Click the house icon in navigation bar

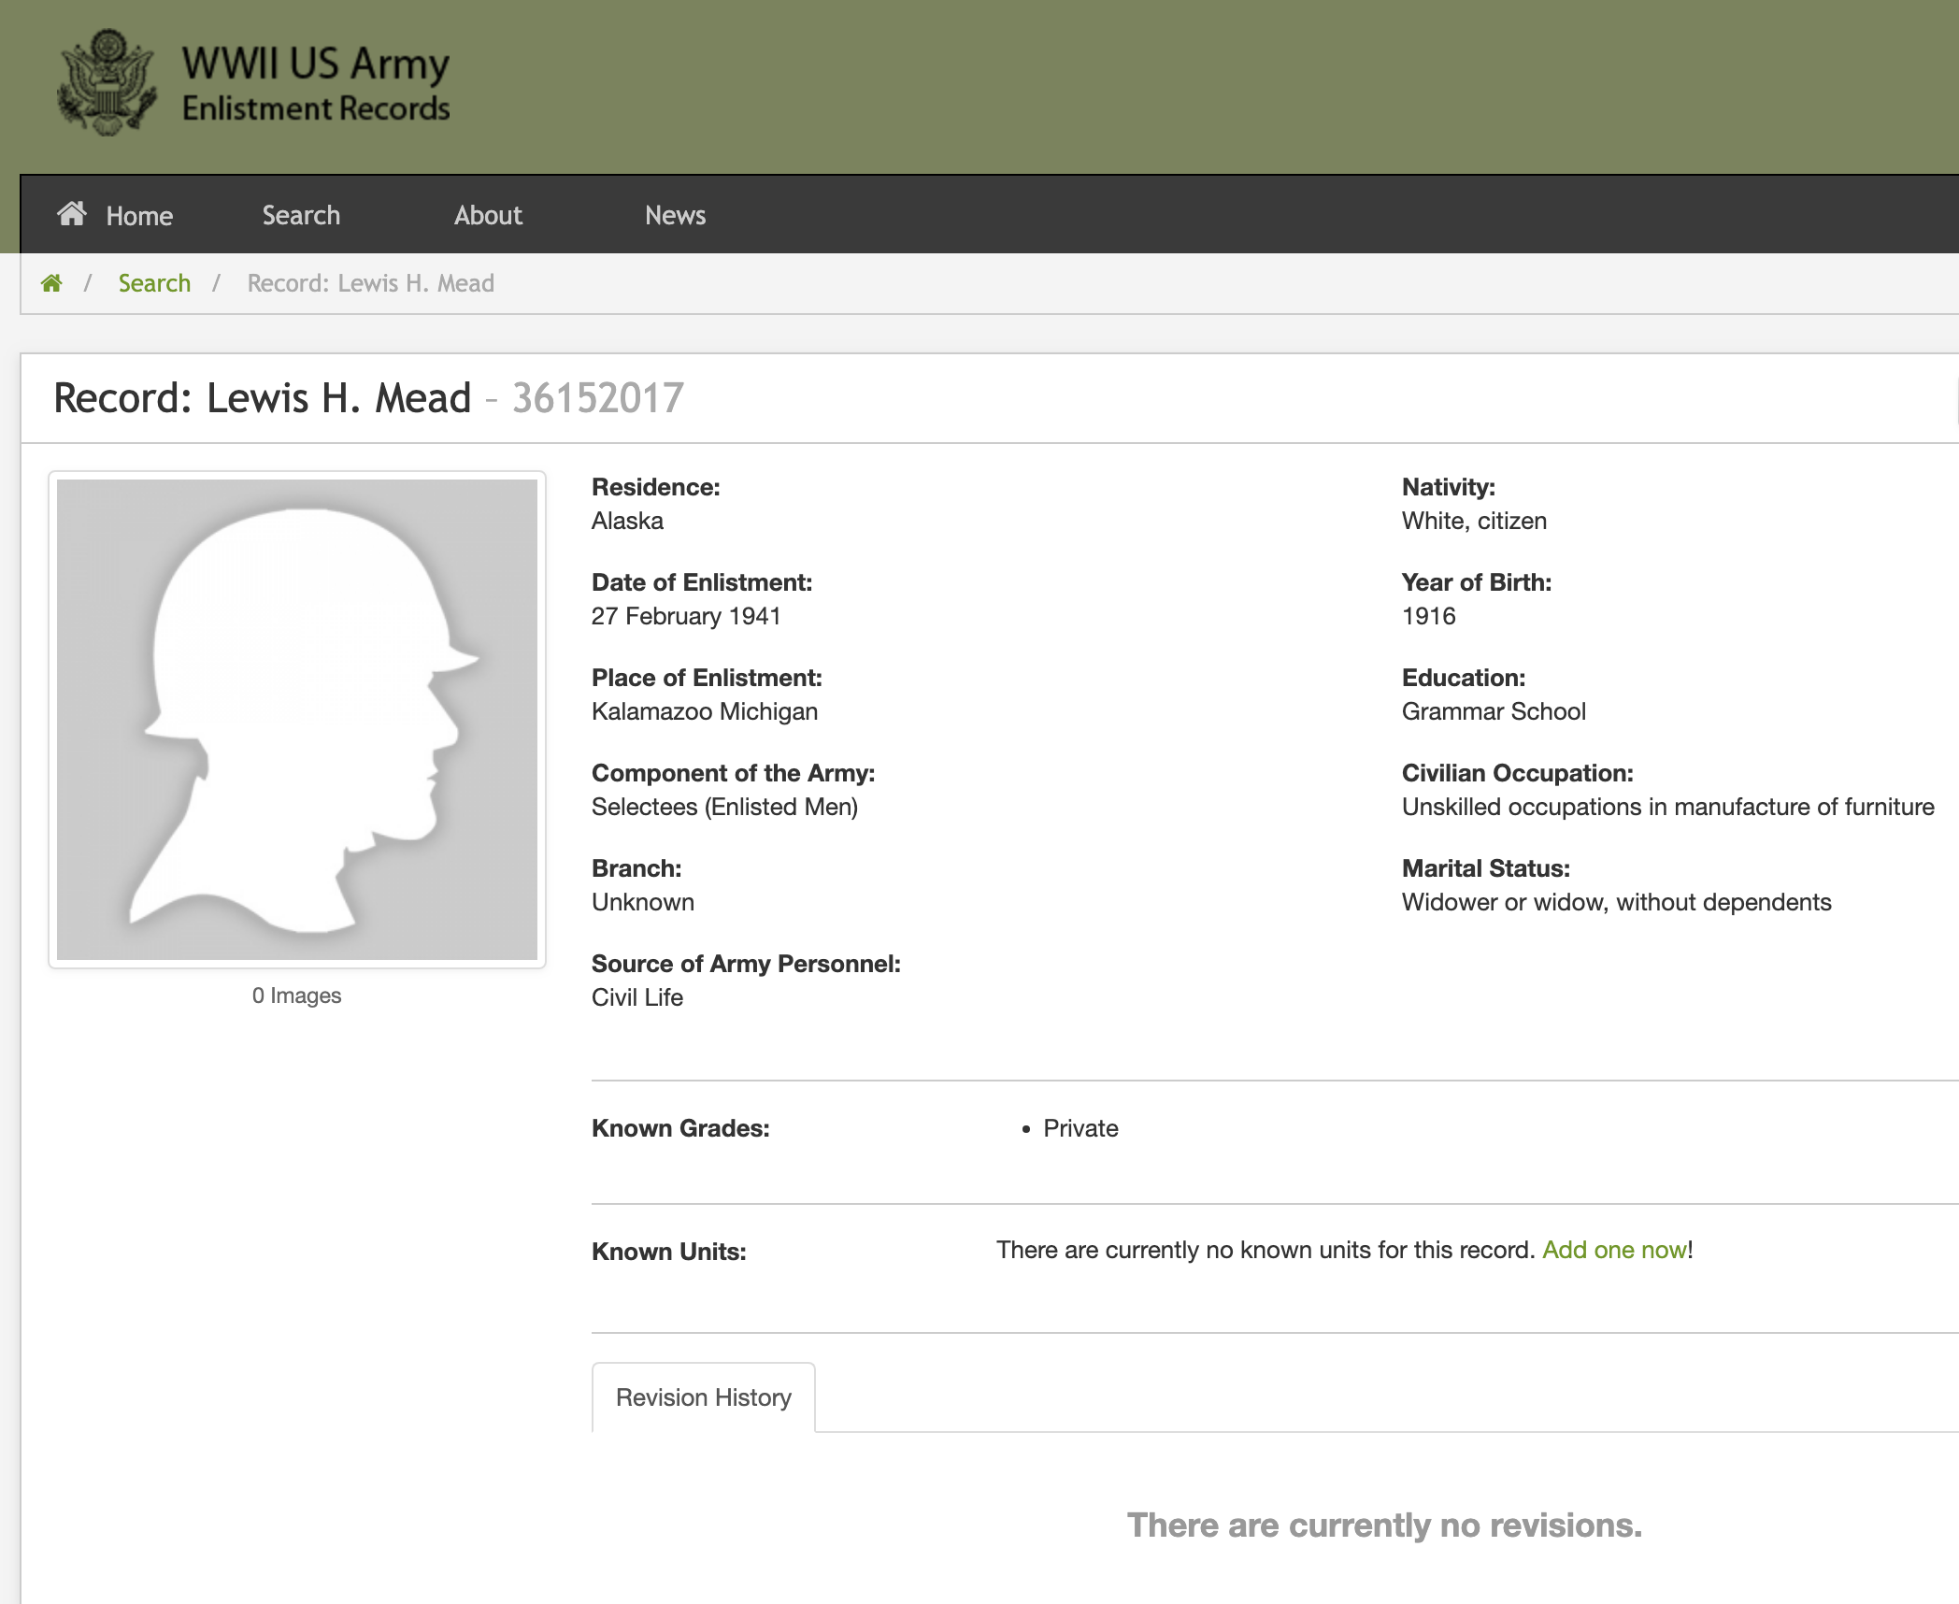pos(72,214)
